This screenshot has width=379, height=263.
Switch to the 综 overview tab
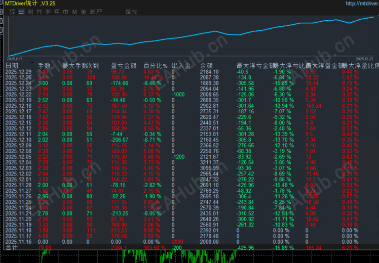pos(12,12)
